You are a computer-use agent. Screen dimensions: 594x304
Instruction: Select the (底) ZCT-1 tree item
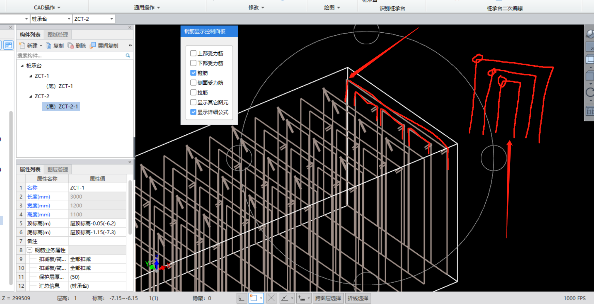click(x=60, y=86)
